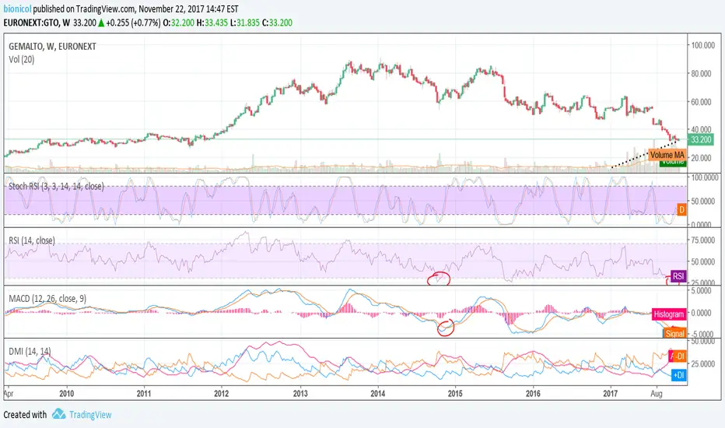Click the Apr time axis label
This screenshot has width=725, height=428.
(9, 394)
